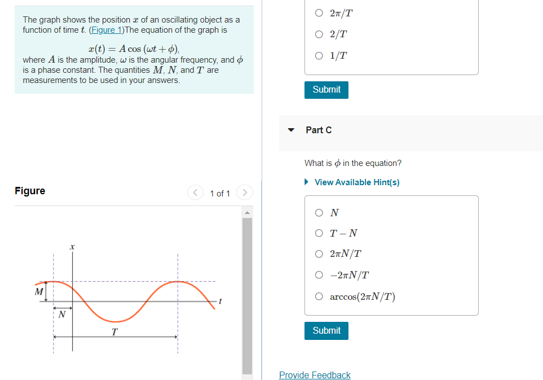Submit the Part C answer
Image resolution: width=543 pixels, height=380 pixels.
326,331
